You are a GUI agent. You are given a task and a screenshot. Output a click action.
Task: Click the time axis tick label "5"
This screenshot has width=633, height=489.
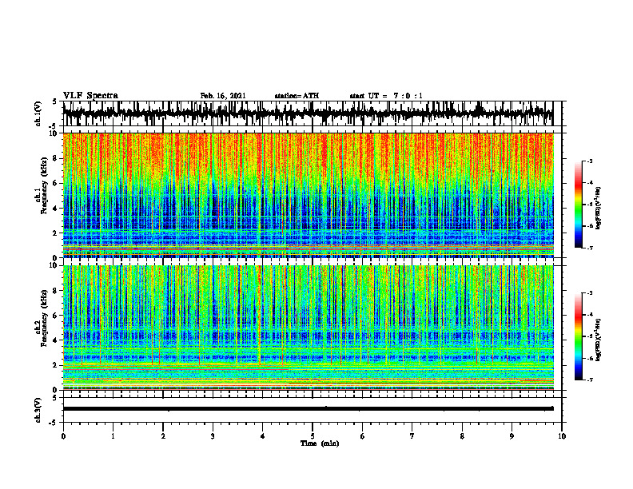313,436
